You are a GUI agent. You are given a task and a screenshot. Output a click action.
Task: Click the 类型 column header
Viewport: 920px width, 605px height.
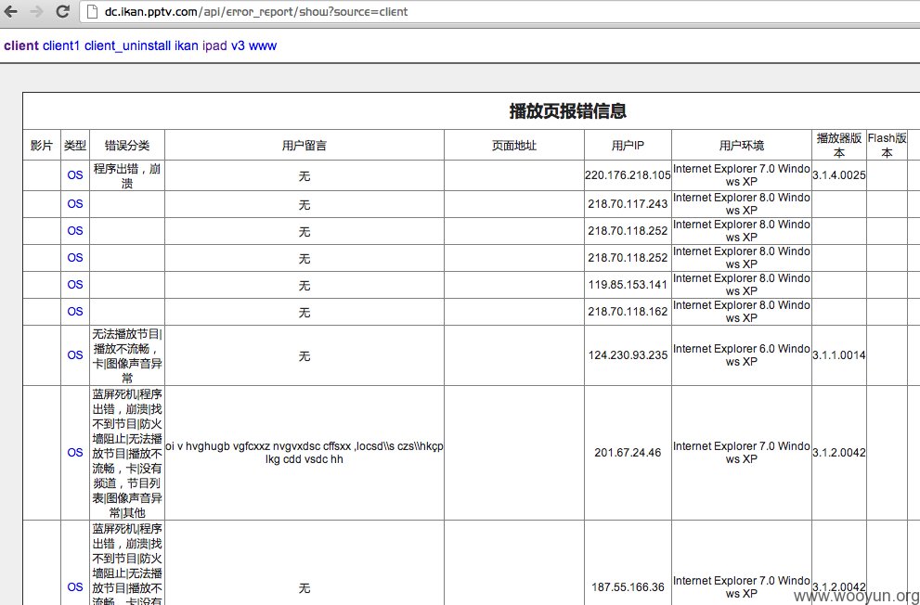[x=75, y=146]
